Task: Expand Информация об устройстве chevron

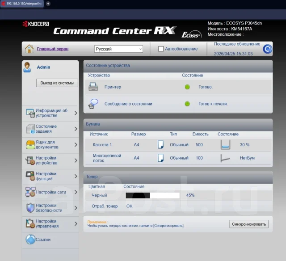Action: click(76, 113)
